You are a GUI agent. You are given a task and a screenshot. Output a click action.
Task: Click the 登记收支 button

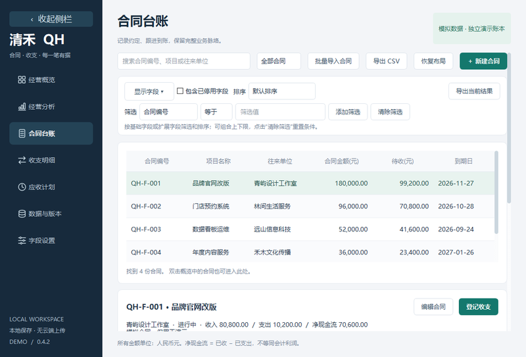[479, 306]
